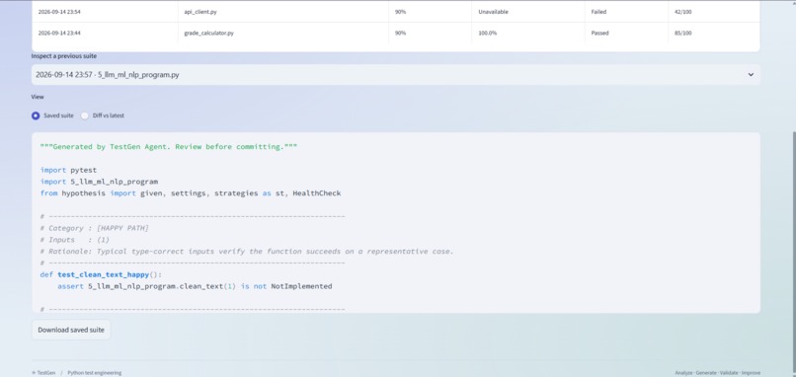This screenshot has height=377, width=796.
Task: Click the 100.0% cell in grade_calculator row
Action: click(528, 33)
